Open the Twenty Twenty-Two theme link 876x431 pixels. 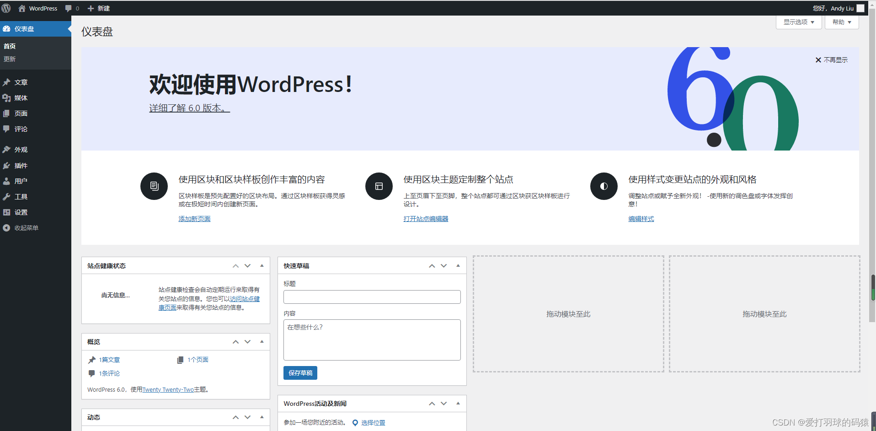point(168,390)
